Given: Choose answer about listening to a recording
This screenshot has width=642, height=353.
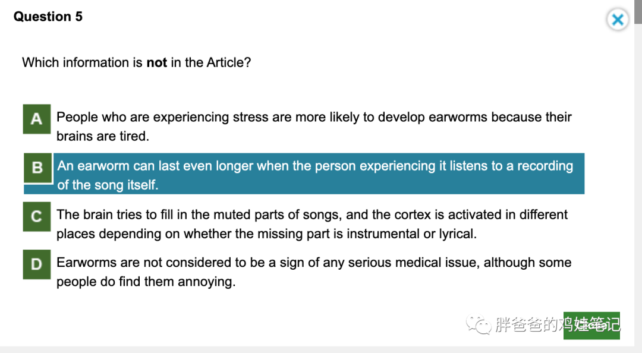Looking at the screenshot, I should [x=314, y=166].
